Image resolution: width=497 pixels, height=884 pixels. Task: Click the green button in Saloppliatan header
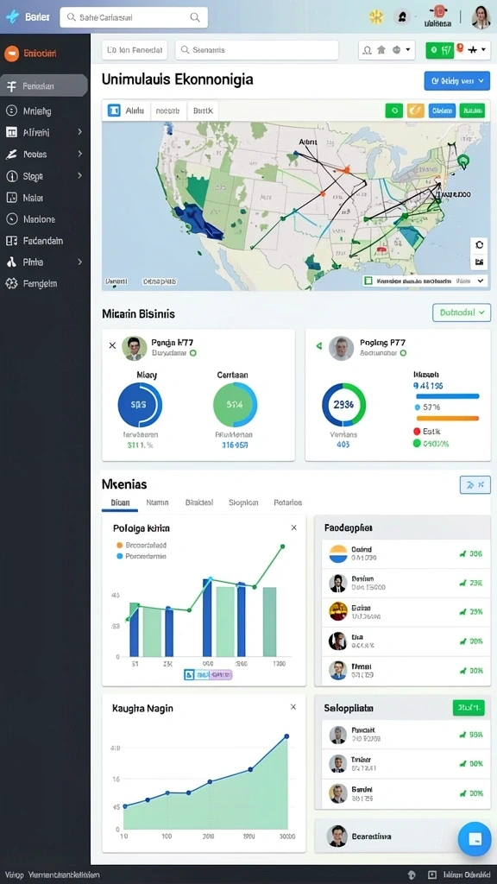[x=469, y=708]
